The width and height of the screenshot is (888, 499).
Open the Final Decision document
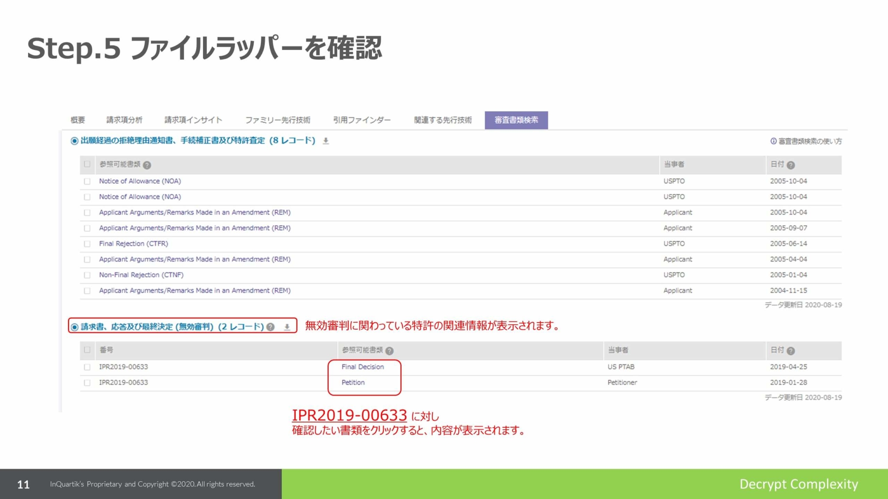pos(362,367)
